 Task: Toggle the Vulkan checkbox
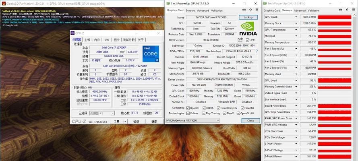188,113
